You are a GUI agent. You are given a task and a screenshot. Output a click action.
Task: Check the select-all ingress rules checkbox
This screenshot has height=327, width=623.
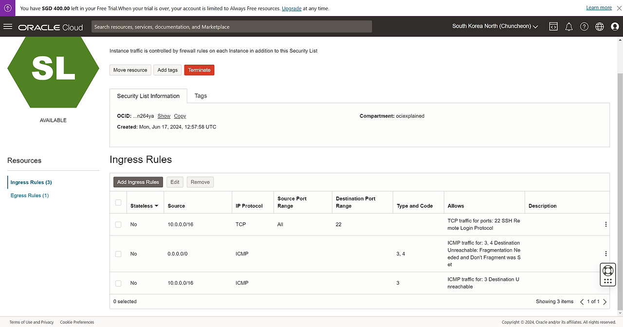[118, 202]
